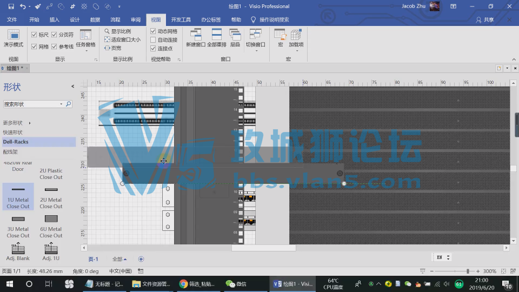Screen dimensions: 519x292
Task: Toggle the 网格 grid checkbox
Action: pyautogui.click(x=34, y=47)
